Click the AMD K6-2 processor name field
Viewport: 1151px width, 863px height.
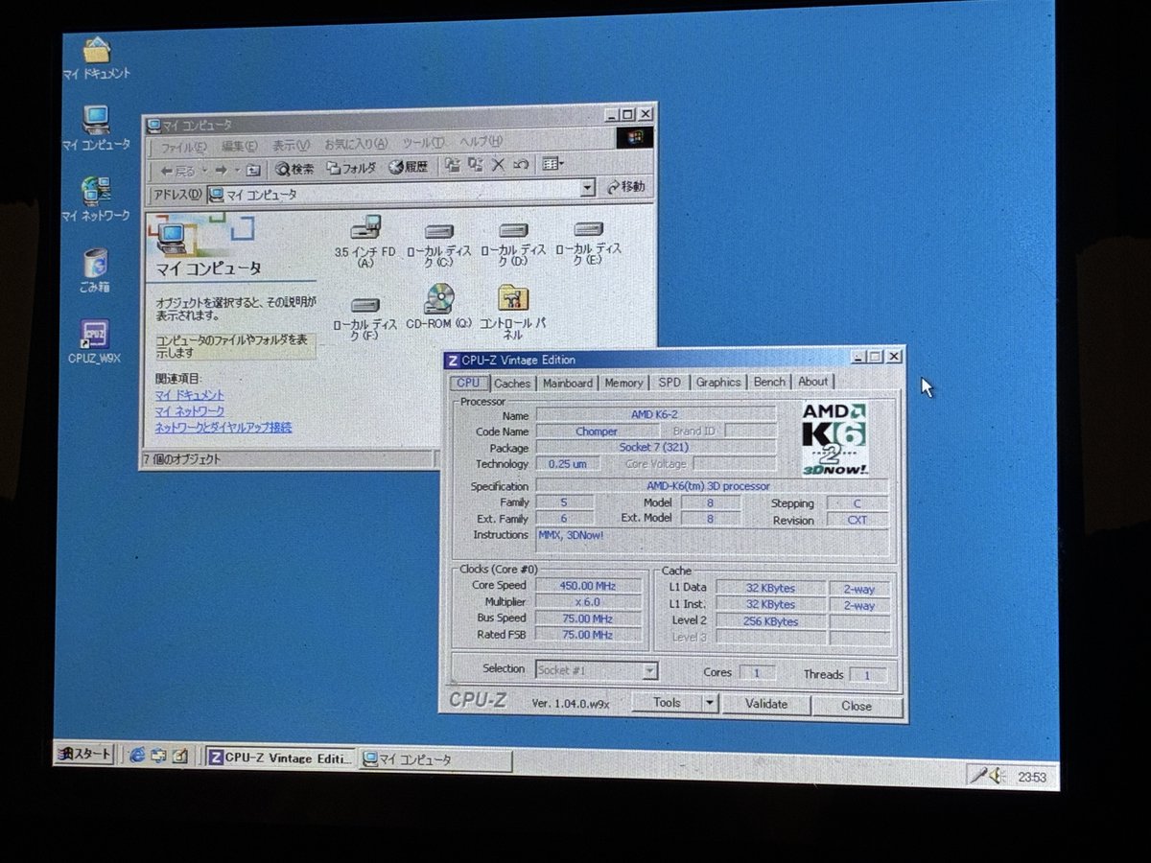pos(655,414)
